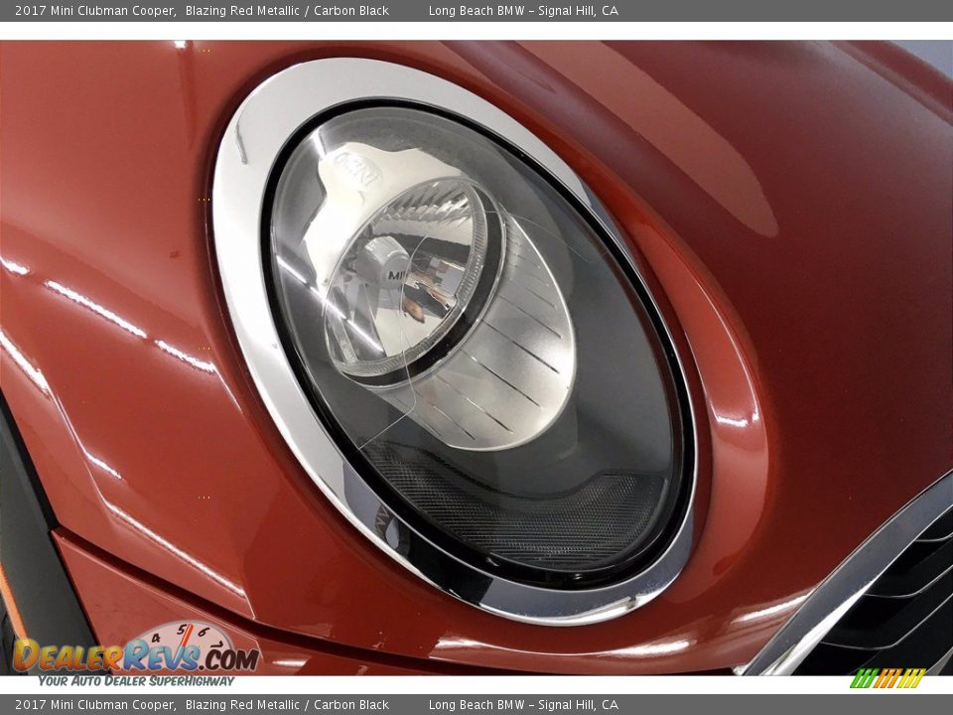Click the gauge number "5" in the logo
This screenshot has height=715, width=953.
[x=181, y=629]
